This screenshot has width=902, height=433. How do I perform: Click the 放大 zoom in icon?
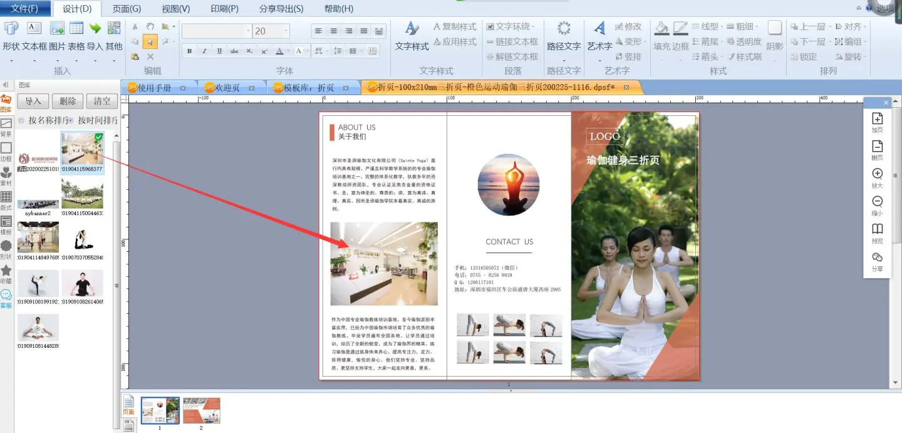[x=877, y=177]
